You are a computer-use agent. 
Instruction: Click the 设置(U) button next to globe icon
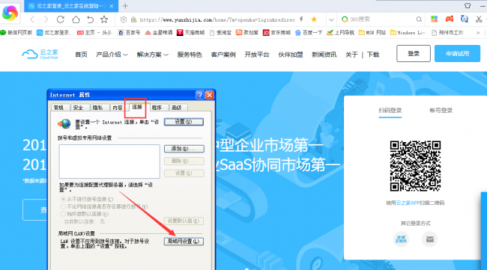click(184, 122)
